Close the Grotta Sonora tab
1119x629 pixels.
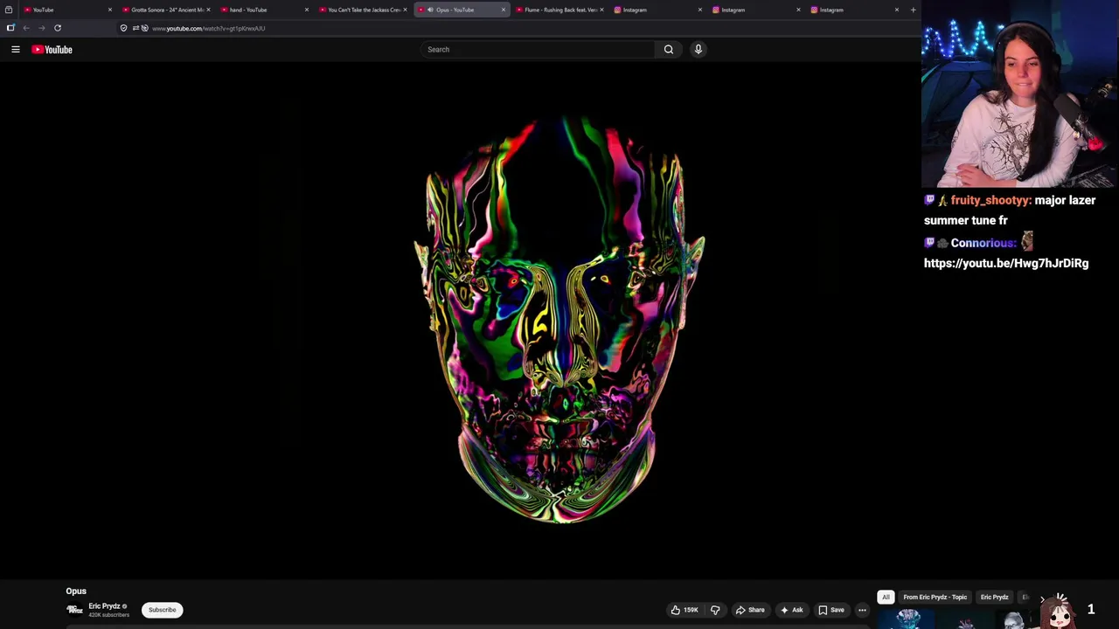208,10
